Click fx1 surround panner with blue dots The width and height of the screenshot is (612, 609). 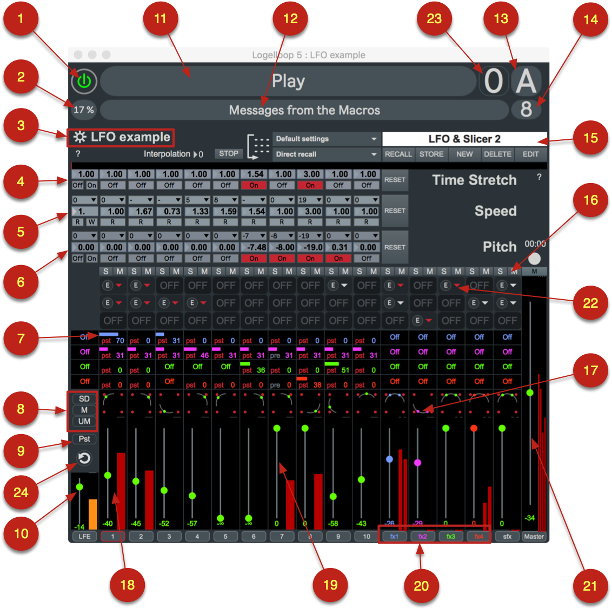coord(395,404)
